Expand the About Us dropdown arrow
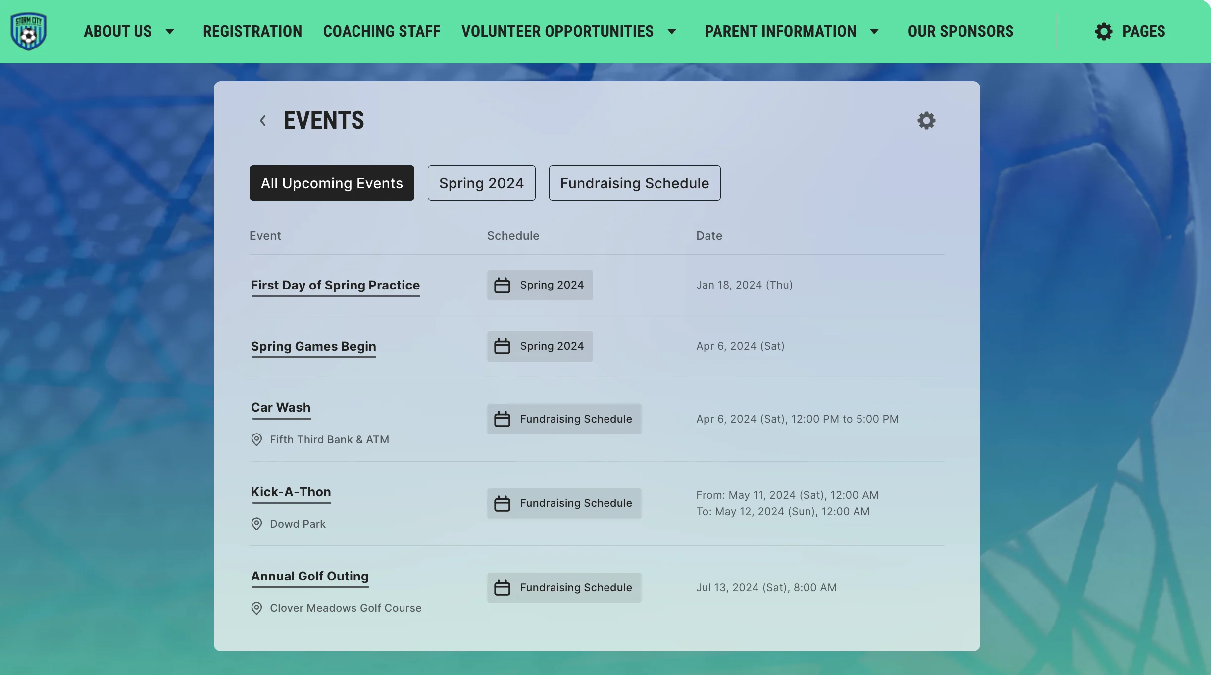Viewport: 1211px width, 675px height. tap(170, 32)
